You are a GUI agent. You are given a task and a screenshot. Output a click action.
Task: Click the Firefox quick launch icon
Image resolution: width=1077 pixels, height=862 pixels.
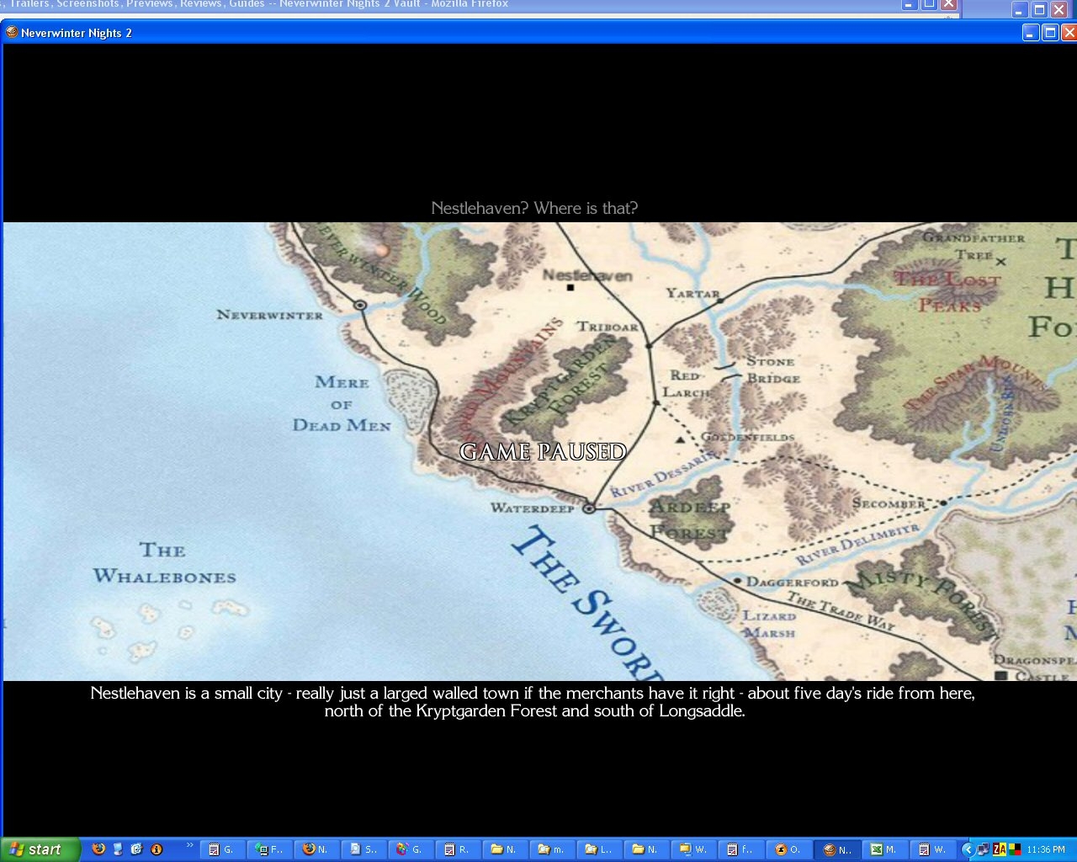pyautogui.click(x=98, y=849)
